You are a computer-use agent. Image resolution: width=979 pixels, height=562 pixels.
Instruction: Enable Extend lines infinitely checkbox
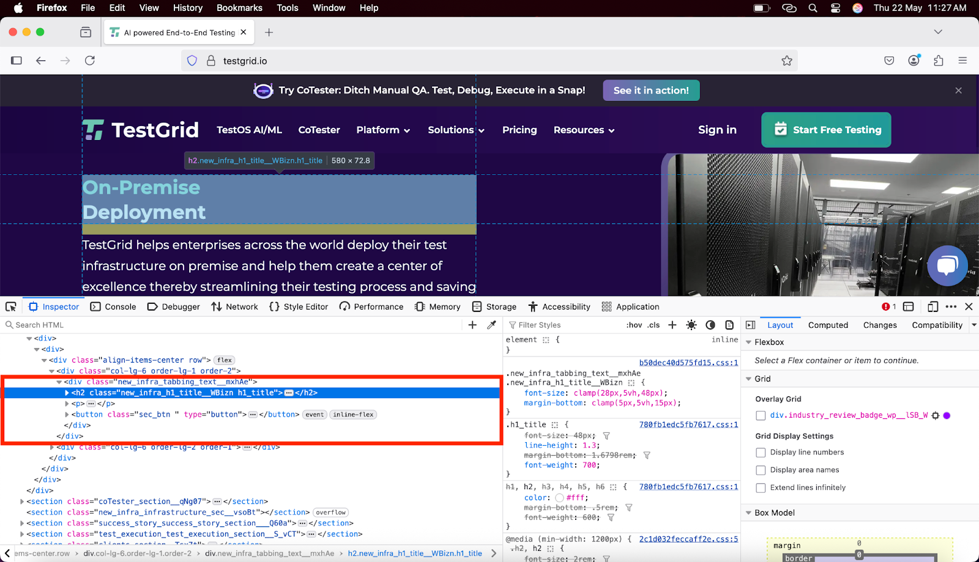click(x=761, y=488)
